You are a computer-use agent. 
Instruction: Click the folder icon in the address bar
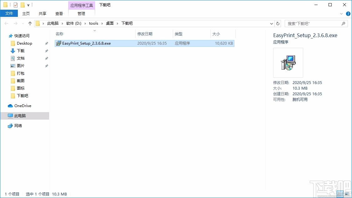(x=37, y=23)
